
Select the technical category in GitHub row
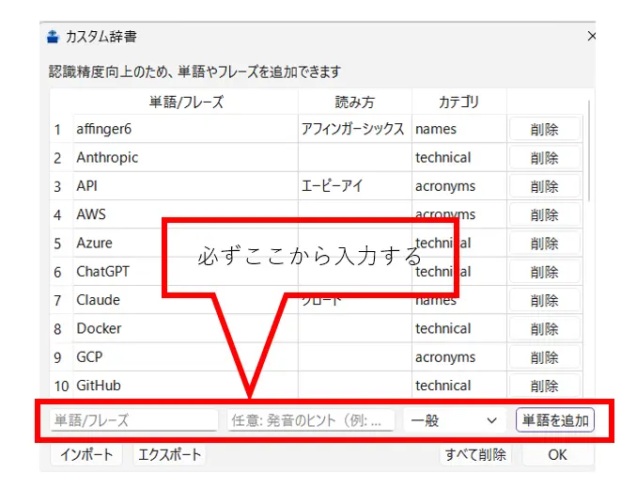(459, 386)
